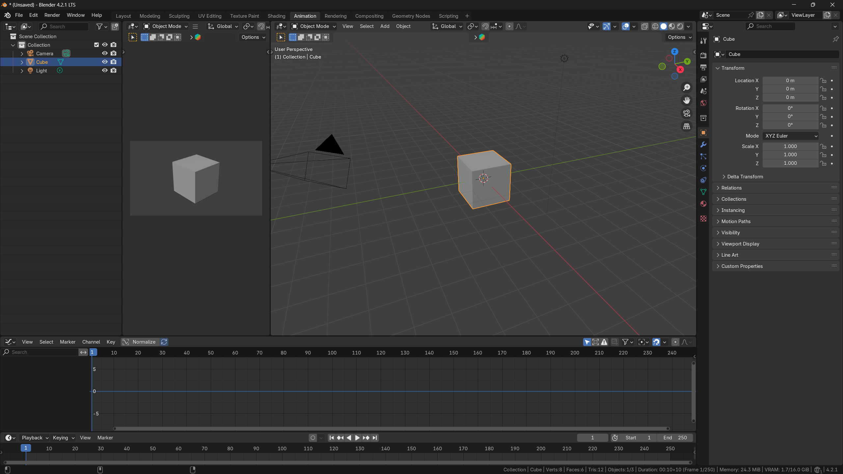
Task: Click the Blender logo app menu
Action: pyautogui.click(x=7, y=15)
